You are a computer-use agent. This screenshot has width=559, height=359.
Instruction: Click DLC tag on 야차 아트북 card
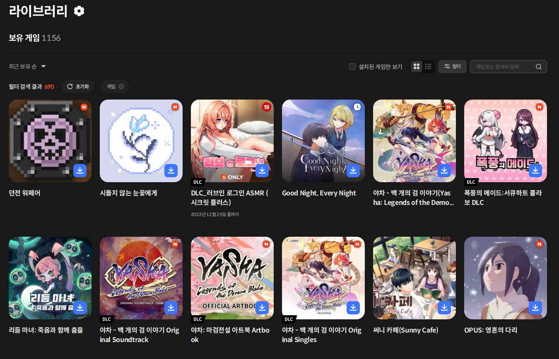click(x=198, y=319)
